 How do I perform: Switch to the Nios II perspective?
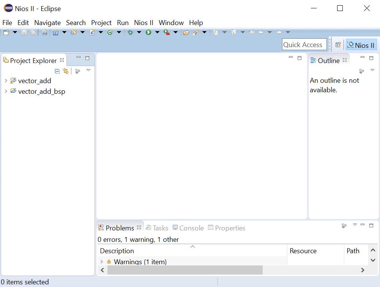[361, 45]
